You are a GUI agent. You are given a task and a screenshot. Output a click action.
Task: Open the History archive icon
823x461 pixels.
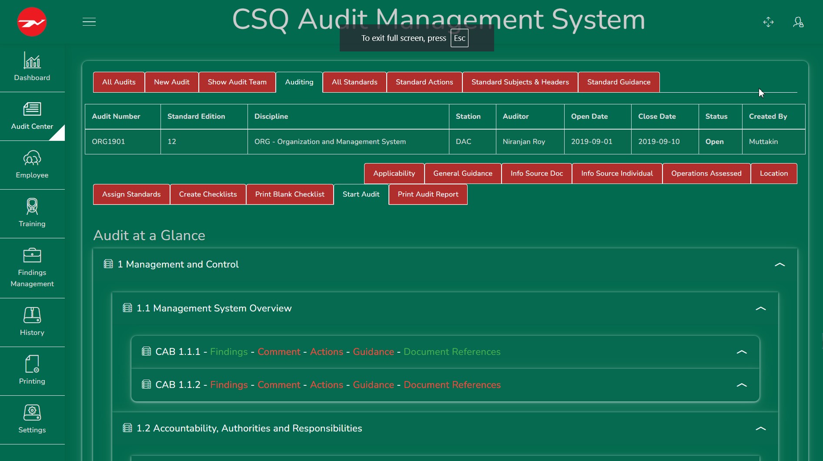pos(32,315)
